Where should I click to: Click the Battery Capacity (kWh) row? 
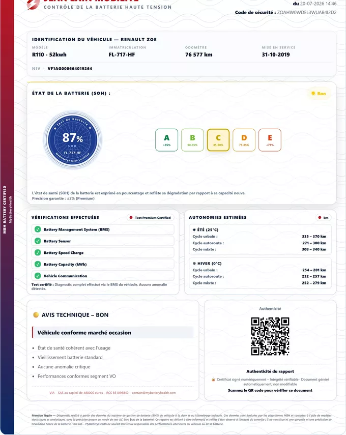point(103,265)
